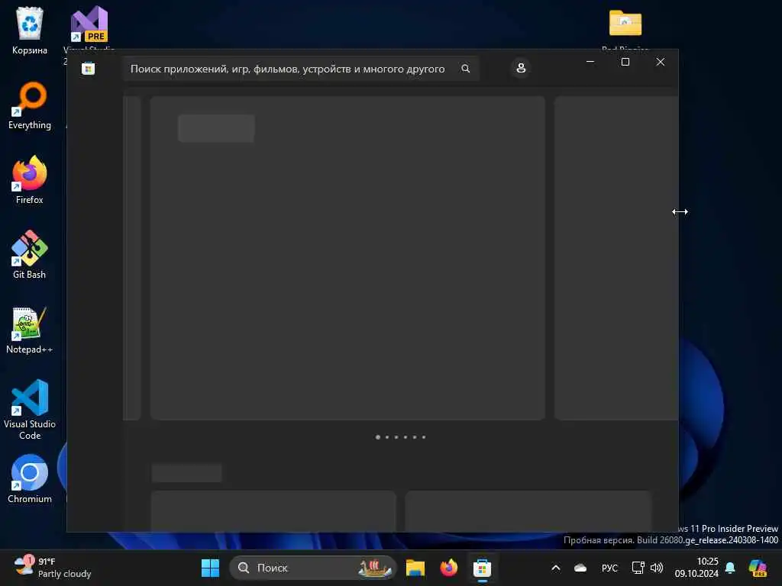Viewport: 782px width, 586px height.
Task: Open the account profile icon in Store
Action: [521, 68]
